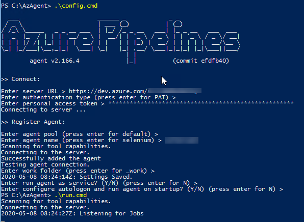The image size is (304, 222).
Task: Click the run agent as service prompt
Action: pos(99,183)
